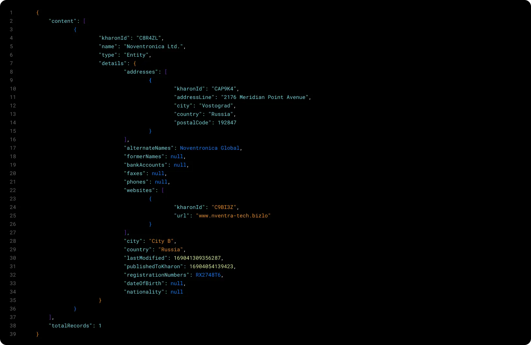
Task: Select postal code value 192847
Action: point(227,123)
